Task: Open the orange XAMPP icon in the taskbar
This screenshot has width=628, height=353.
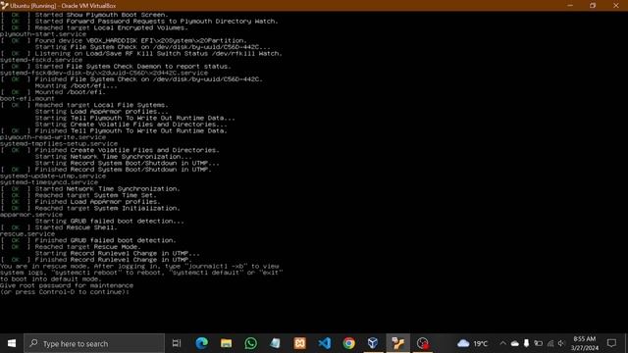Action: [x=299, y=343]
